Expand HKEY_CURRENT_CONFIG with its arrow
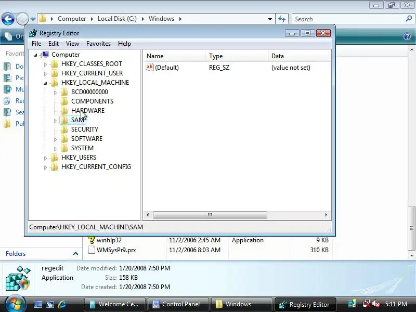The width and height of the screenshot is (416, 312). tap(45, 167)
